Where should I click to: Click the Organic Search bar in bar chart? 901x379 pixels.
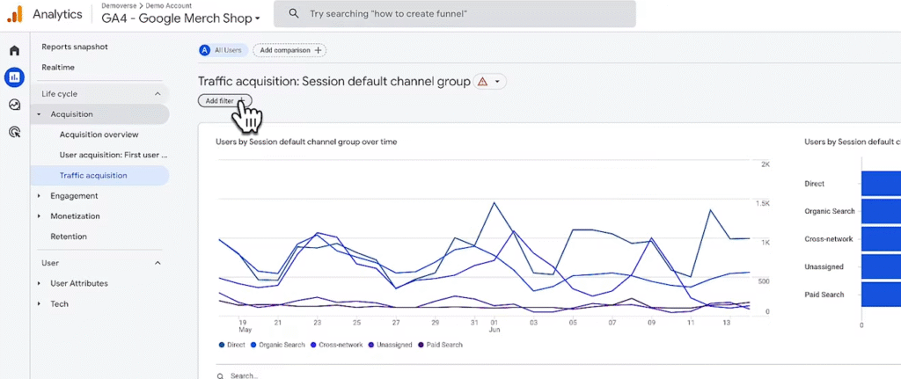coord(881,211)
